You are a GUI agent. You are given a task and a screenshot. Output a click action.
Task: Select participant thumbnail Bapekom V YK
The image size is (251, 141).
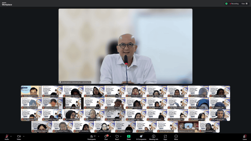click(188, 127)
